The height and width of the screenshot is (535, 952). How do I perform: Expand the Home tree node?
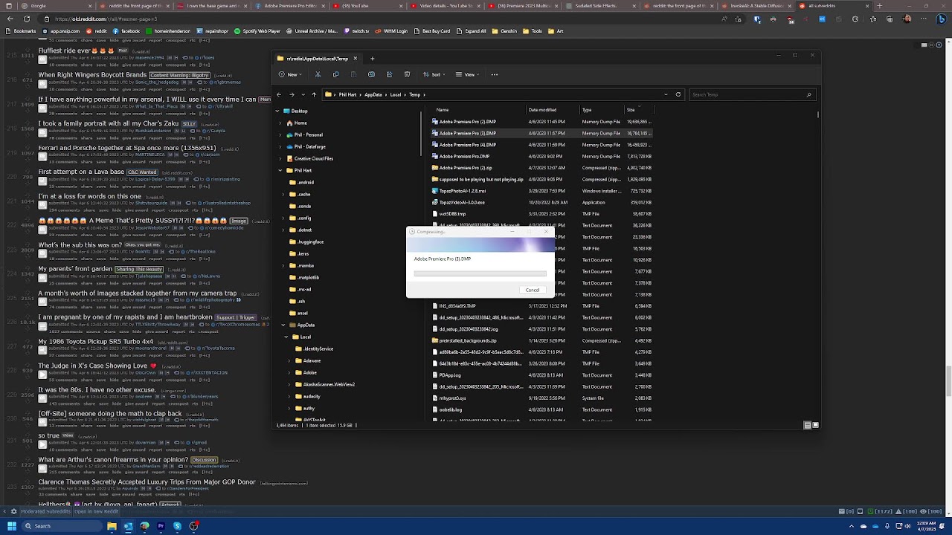280,123
